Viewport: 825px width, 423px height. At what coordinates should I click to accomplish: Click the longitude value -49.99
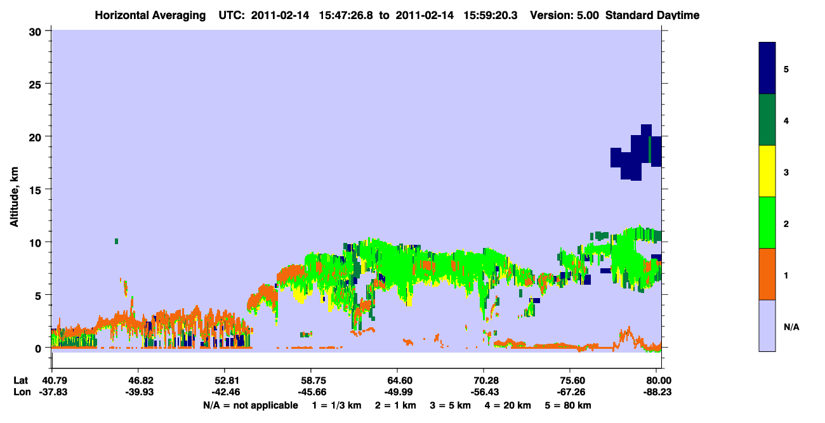click(x=397, y=392)
